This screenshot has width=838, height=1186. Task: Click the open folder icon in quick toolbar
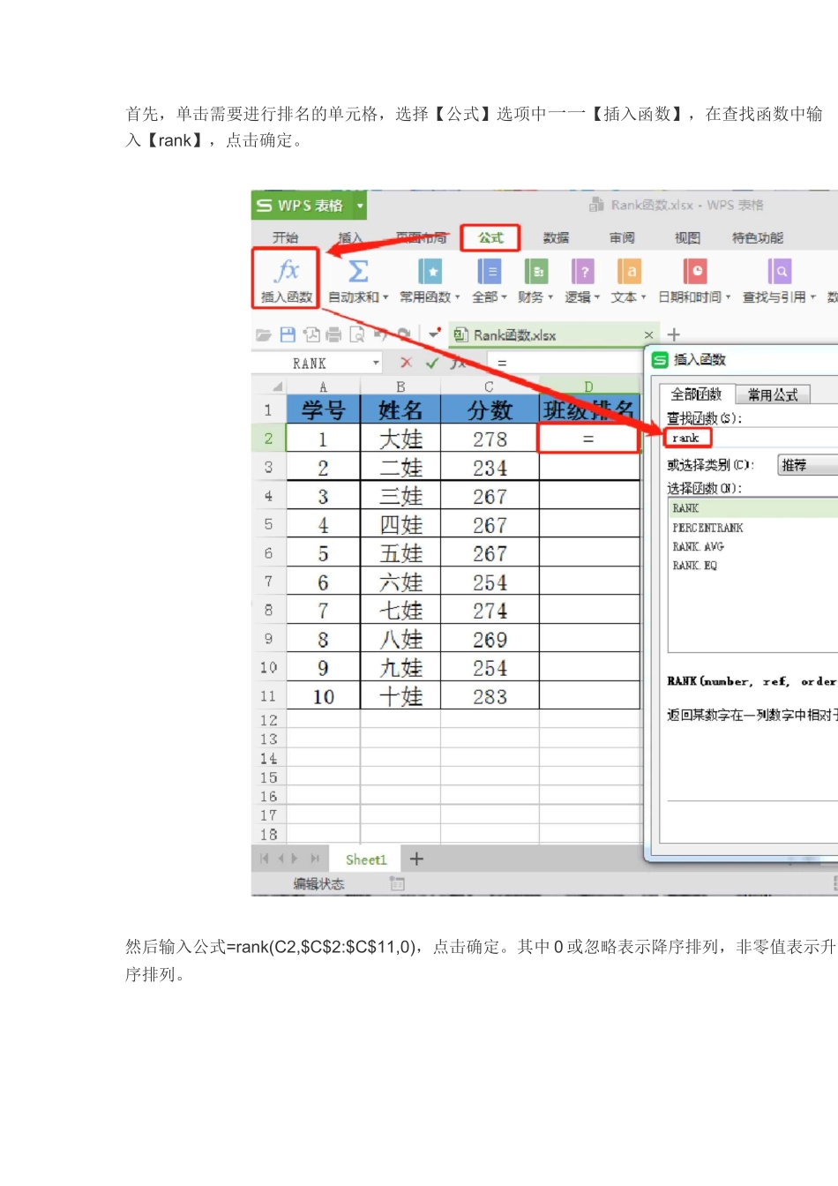click(x=264, y=335)
